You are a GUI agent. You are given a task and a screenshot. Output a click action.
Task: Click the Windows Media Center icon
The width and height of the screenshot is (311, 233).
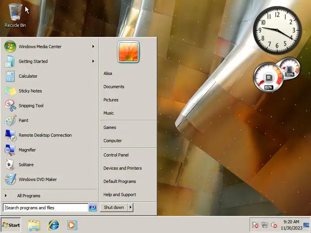click(10, 47)
